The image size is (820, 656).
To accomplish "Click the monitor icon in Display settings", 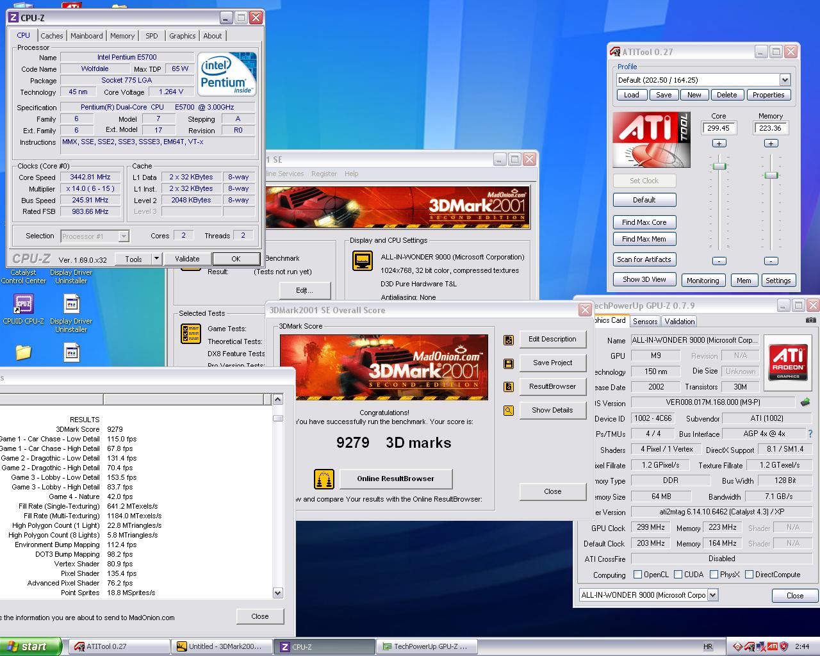I will coord(363,261).
